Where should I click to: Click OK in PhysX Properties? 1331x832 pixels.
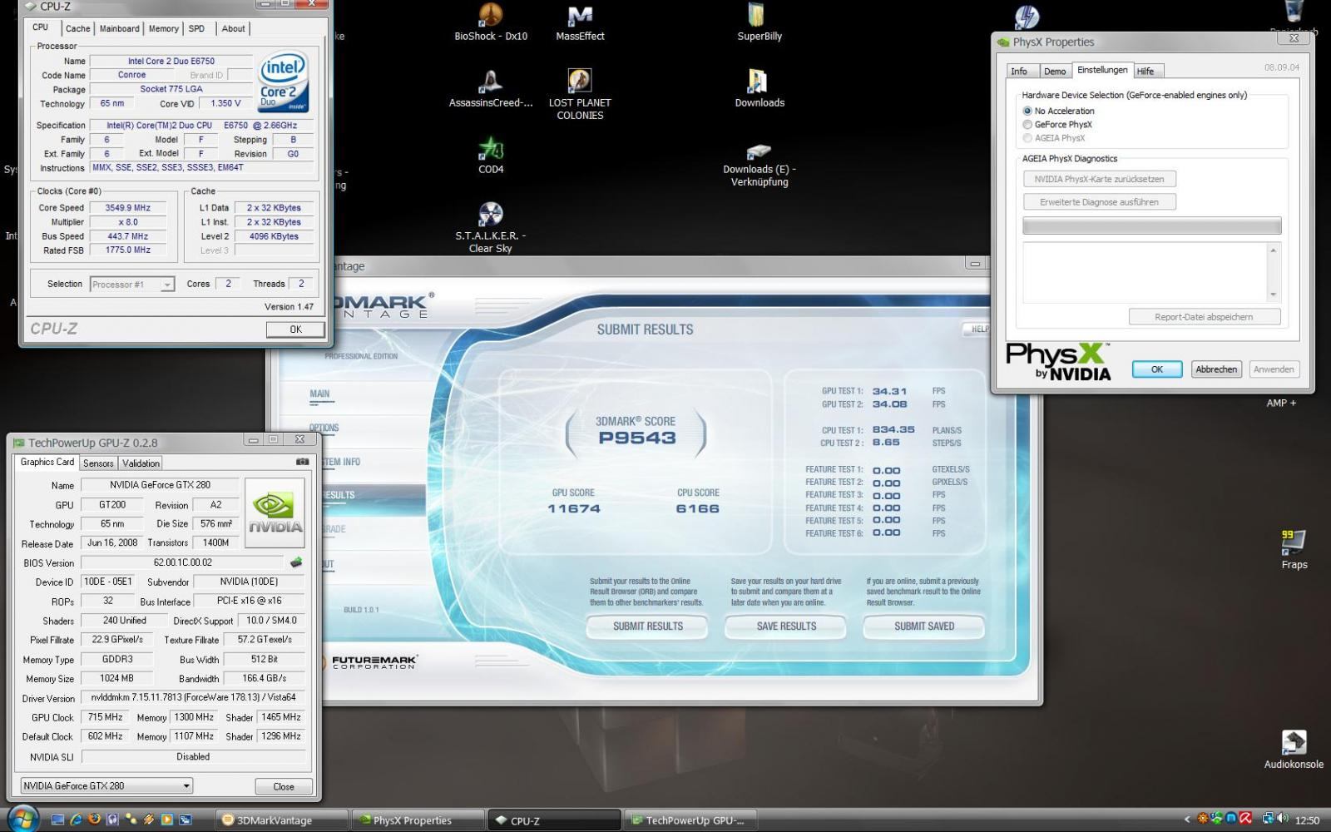pos(1157,369)
